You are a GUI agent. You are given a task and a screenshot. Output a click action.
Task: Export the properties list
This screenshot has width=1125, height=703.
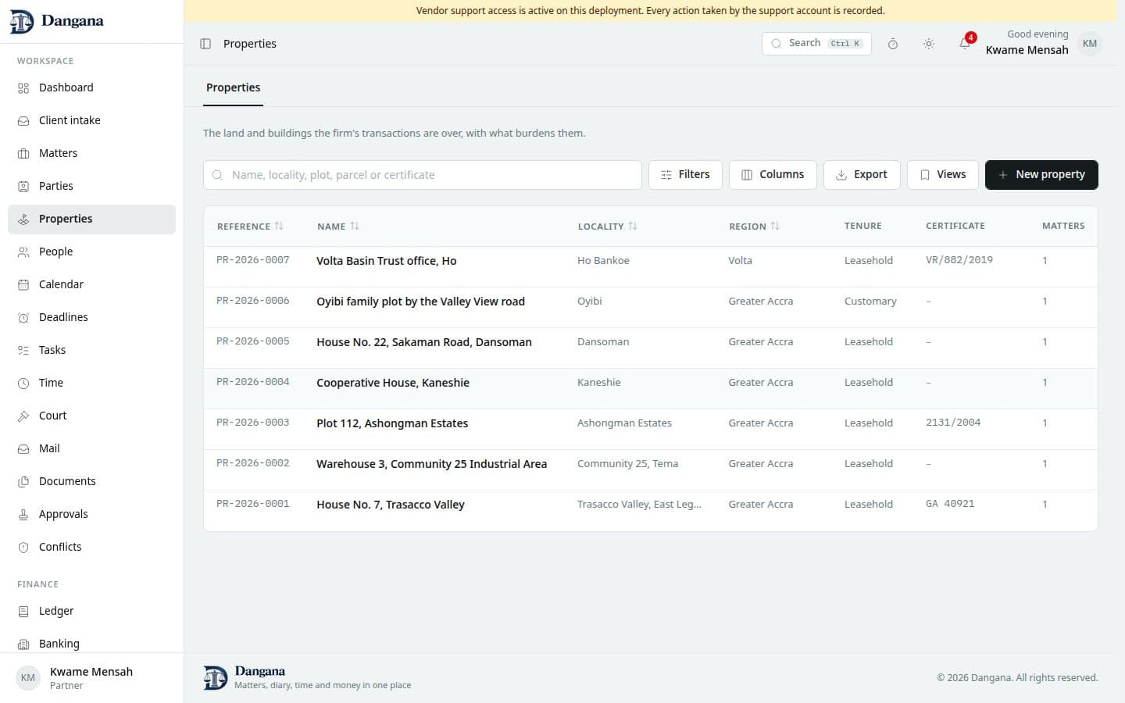click(862, 175)
